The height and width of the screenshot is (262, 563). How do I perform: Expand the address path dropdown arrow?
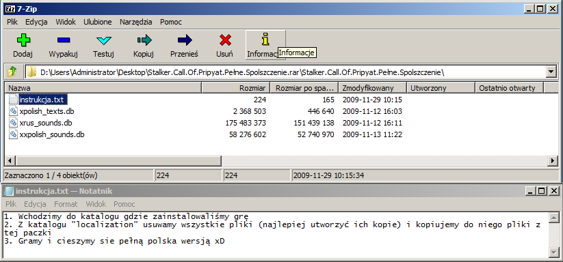[x=551, y=72]
